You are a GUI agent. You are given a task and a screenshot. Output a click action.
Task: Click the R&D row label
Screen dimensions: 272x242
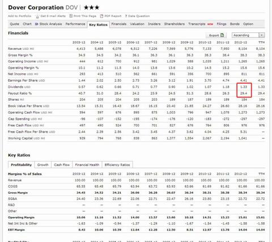tap(11, 205)
